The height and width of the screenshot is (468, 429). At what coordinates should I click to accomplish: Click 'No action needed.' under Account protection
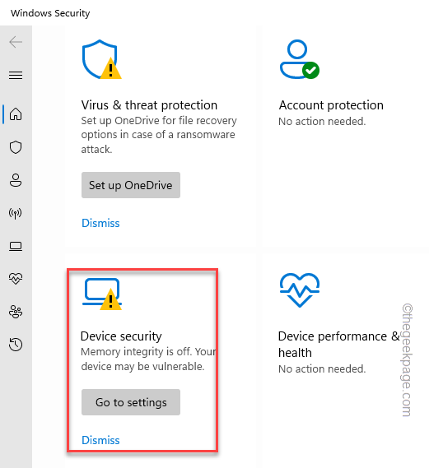(x=322, y=122)
